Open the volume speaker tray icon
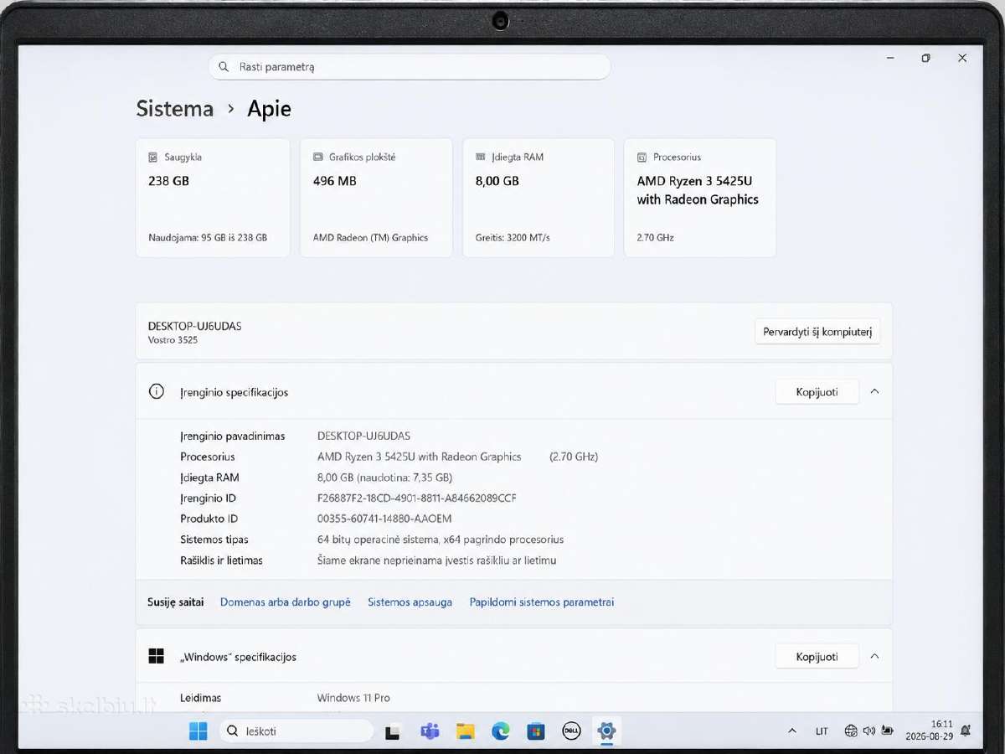Image resolution: width=1005 pixels, height=754 pixels. pos(869,731)
